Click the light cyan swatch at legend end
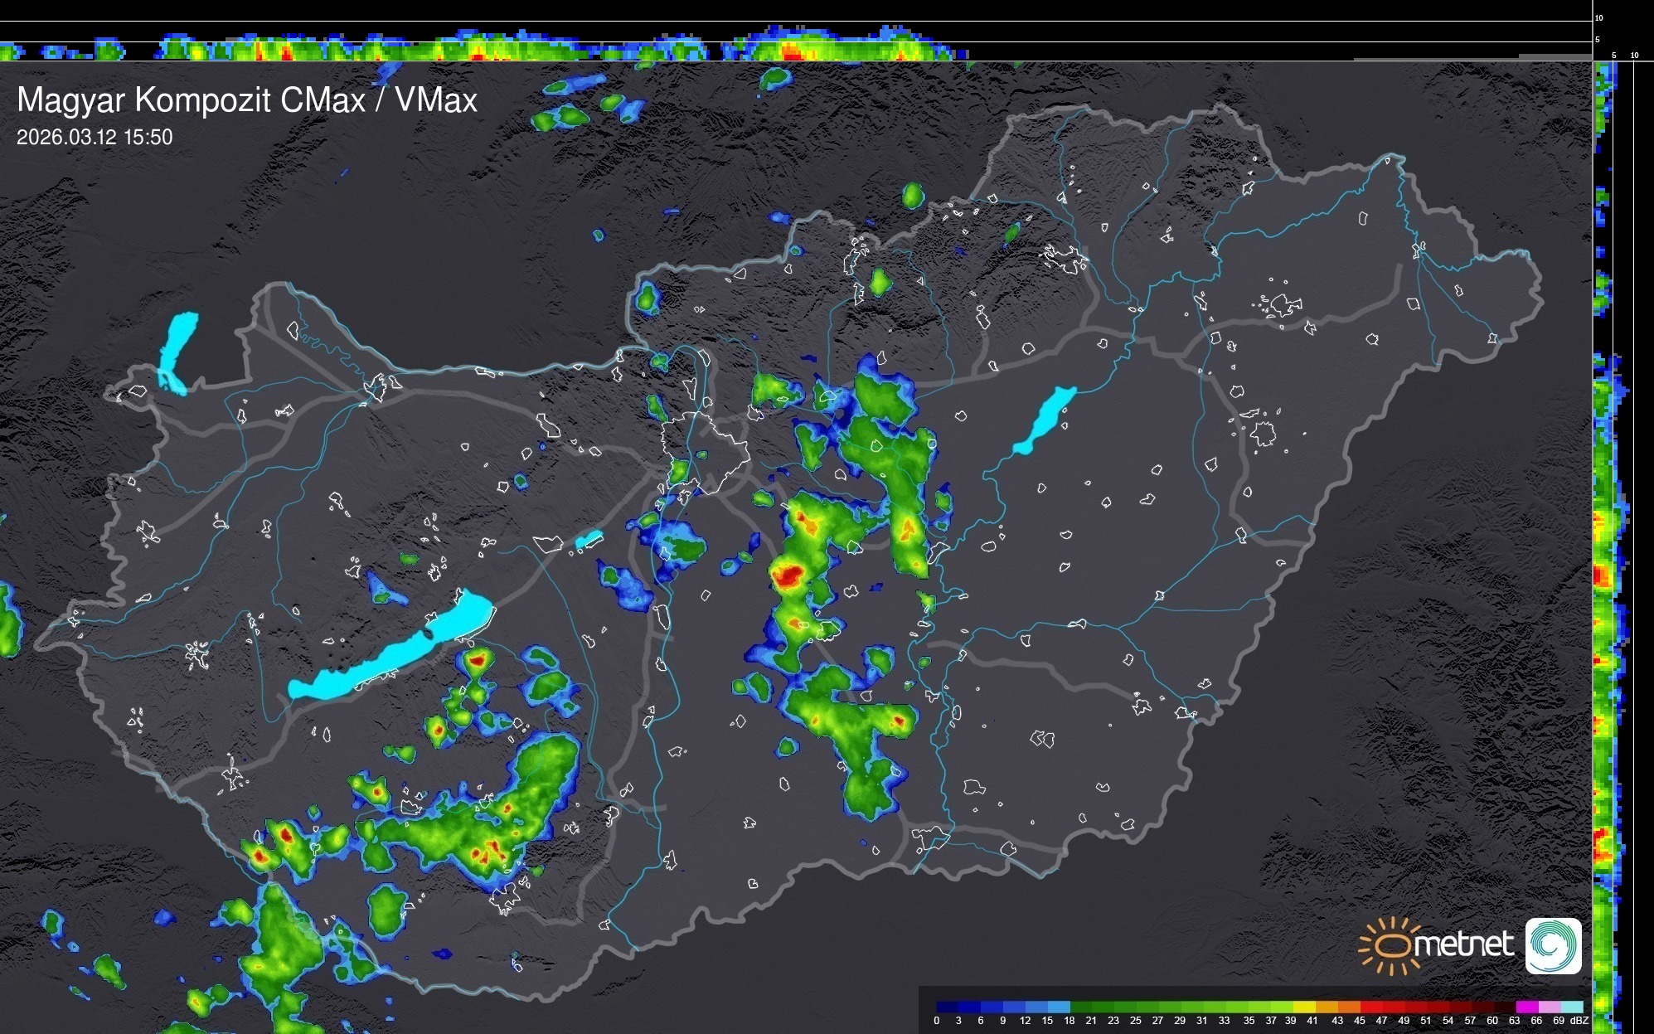The image size is (1654, 1034). tap(1571, 1007)
